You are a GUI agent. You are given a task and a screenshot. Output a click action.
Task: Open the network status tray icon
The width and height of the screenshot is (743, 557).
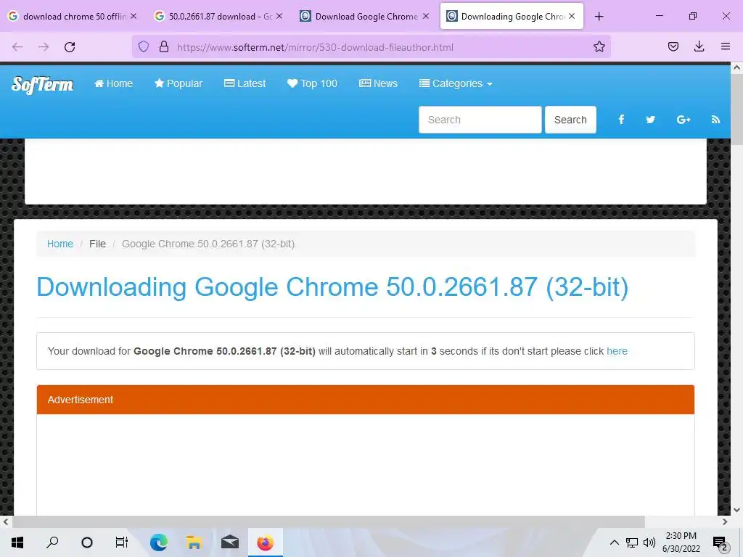pyautogui.click(x=632, y=542)
